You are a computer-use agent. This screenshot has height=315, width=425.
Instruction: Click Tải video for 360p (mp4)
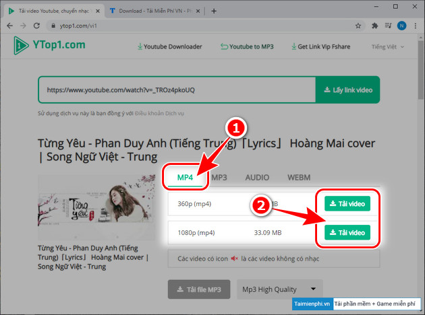[347, 203]
